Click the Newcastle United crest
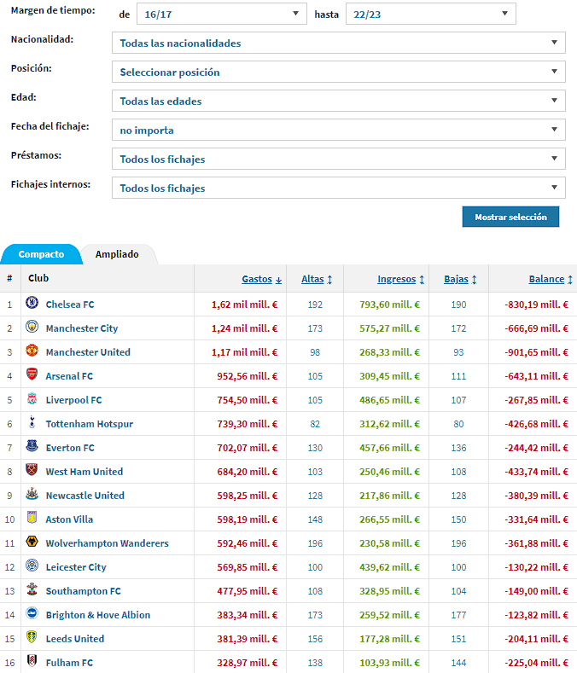This screenshot has width=577, height=673. 32,494
